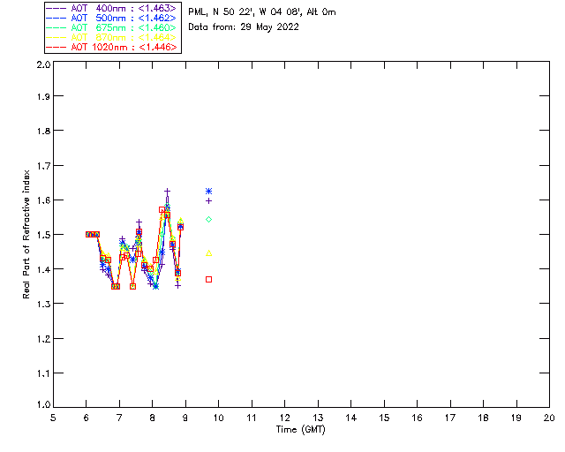Click the x-axis tick label 17
Viewport: 565px width, 452px height.
[x=450, y=418]
